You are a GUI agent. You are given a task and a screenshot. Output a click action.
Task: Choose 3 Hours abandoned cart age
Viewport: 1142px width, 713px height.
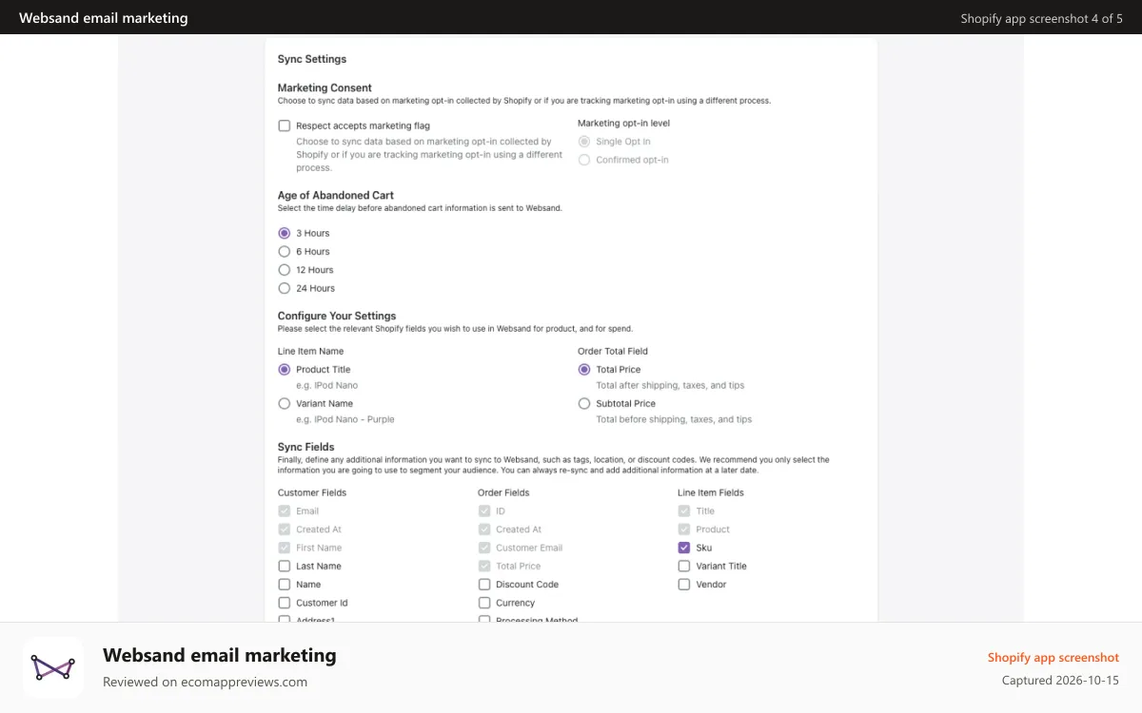click(x=284, y=233)
